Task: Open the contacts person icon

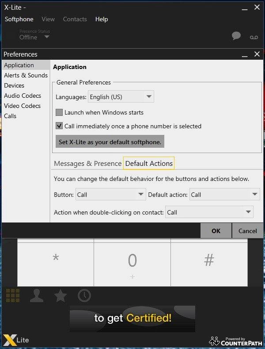Action: pyautogui.click(x=37, y=295)
